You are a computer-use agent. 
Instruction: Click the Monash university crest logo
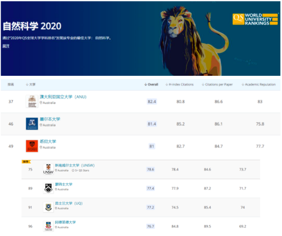point(48,188)
